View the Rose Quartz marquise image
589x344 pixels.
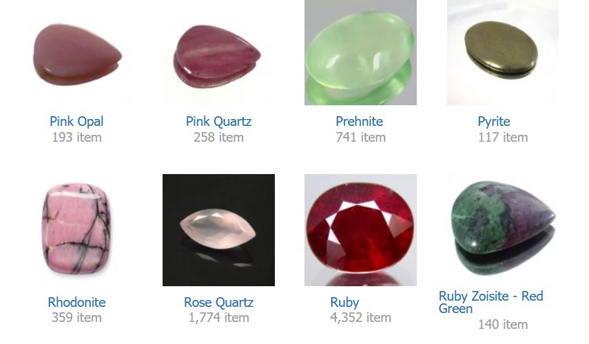(218, 230)
